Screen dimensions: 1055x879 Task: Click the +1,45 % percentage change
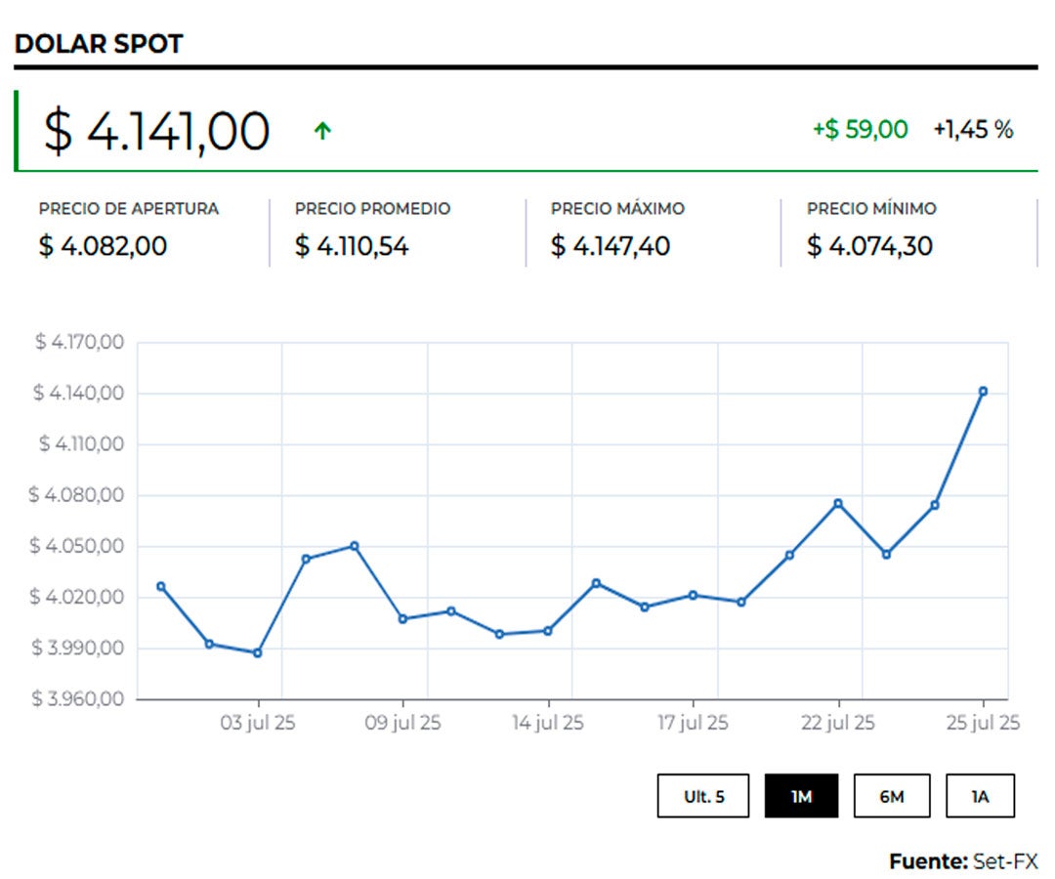tap(973, 129)
